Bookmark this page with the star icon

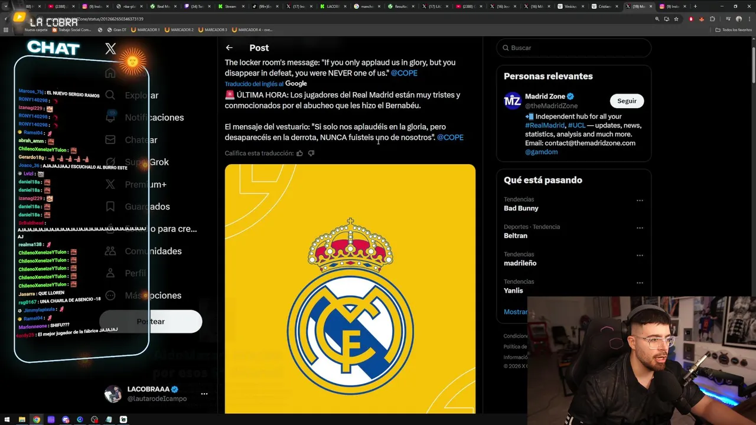click(x=676, y=19)
